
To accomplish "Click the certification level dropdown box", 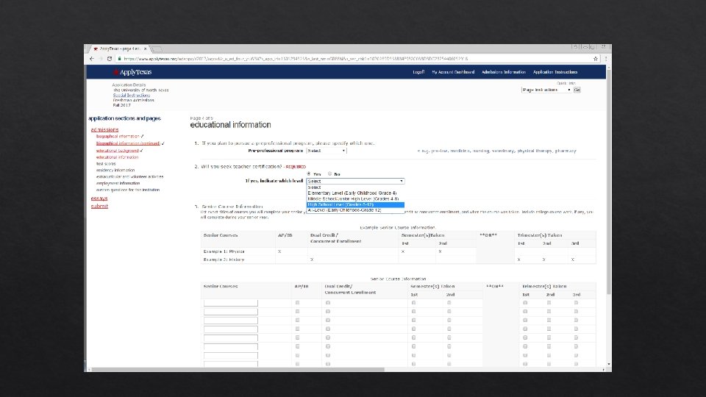I will tap(355, 181).
